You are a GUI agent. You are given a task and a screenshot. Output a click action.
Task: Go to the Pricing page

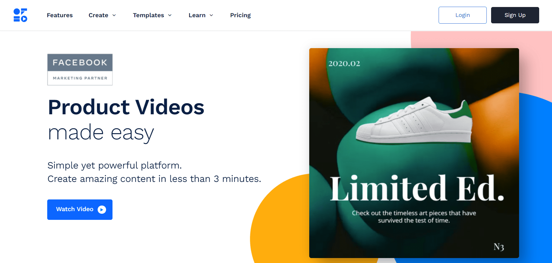point(240,15)
